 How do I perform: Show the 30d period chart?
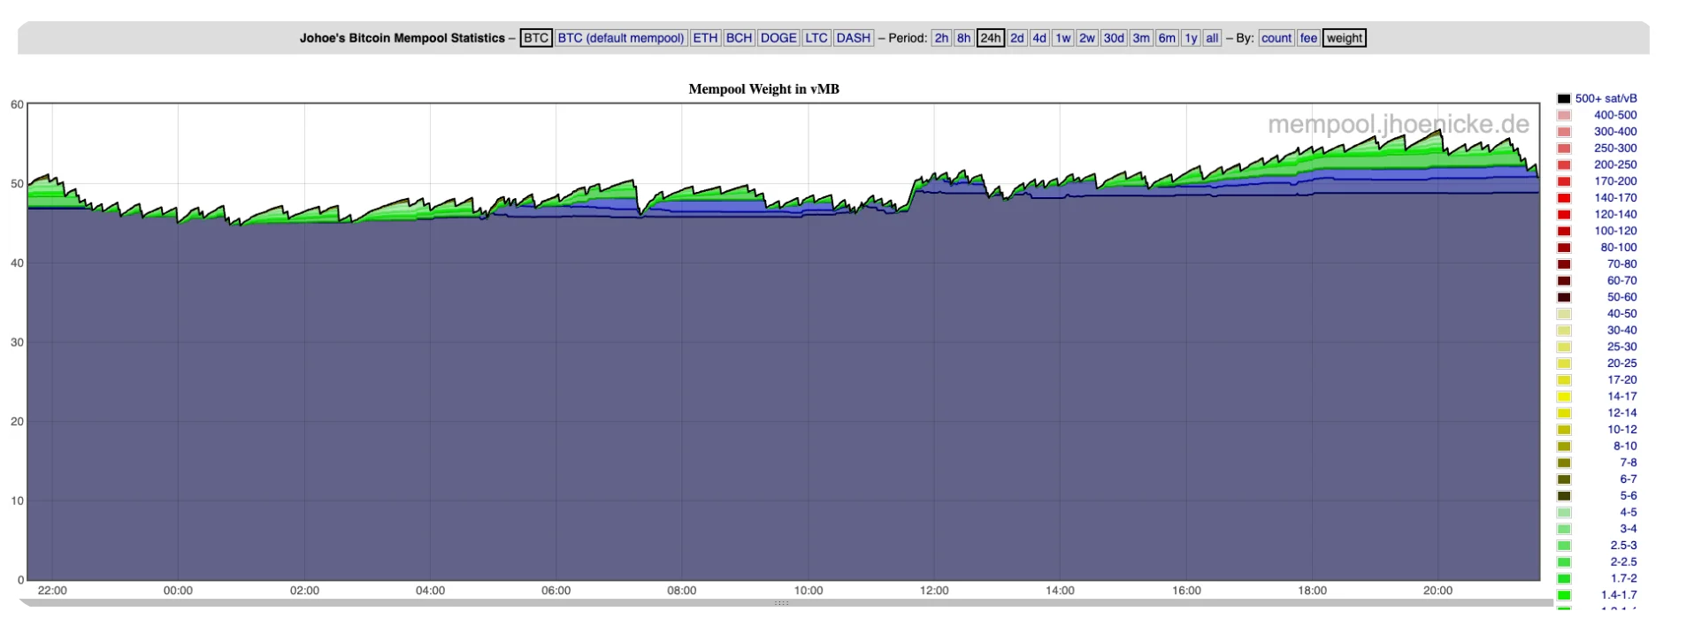click(1114, 38)
